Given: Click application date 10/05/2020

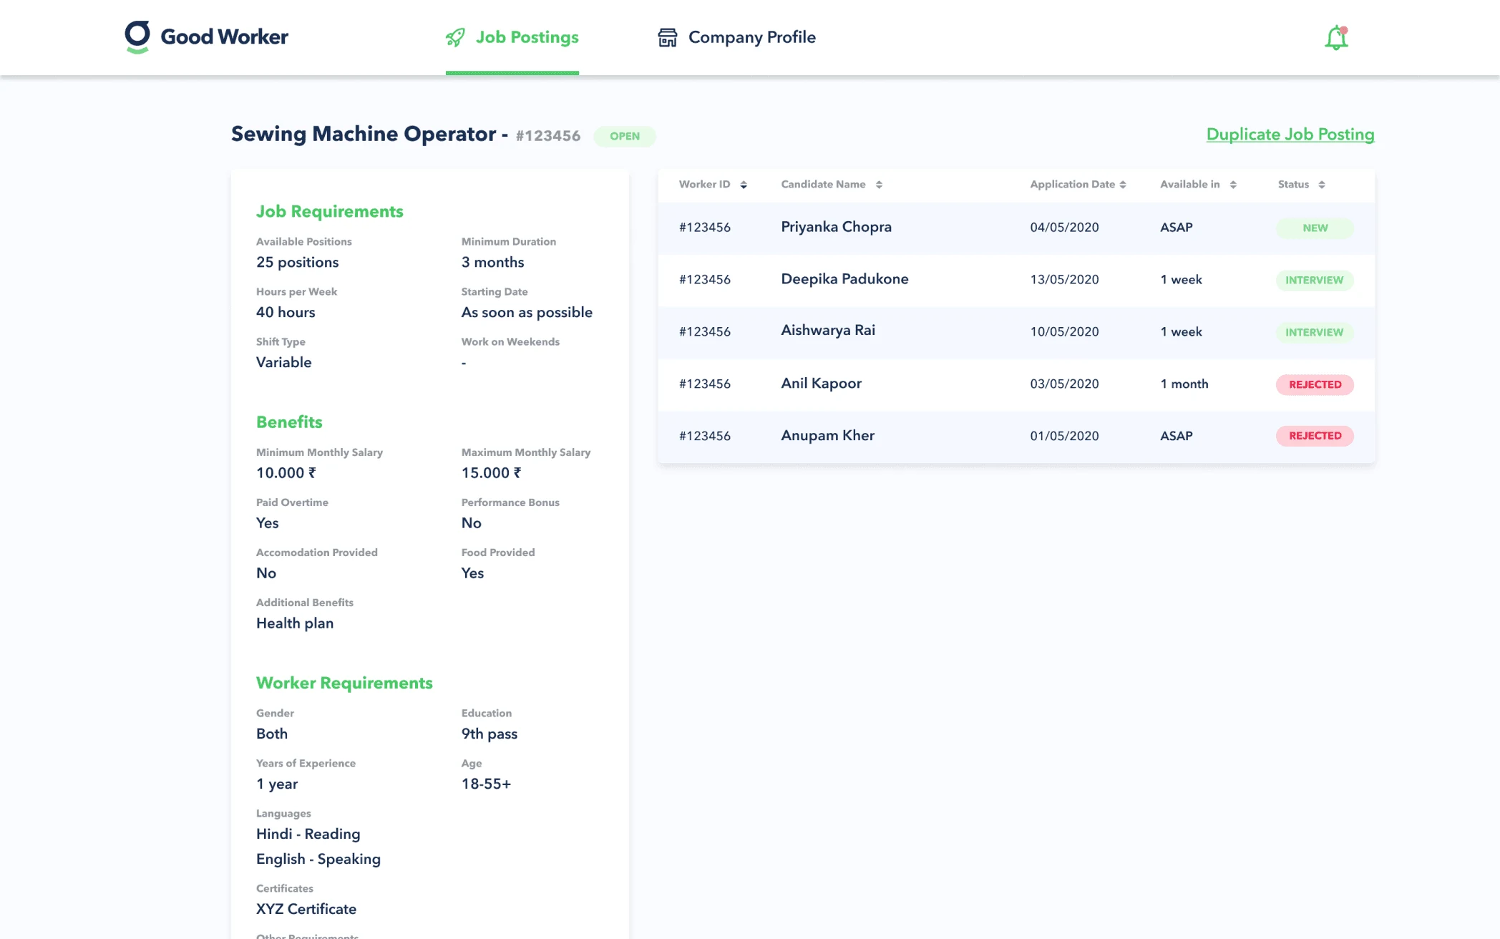Looking at the screenshot, I should tap(1064, 332).
